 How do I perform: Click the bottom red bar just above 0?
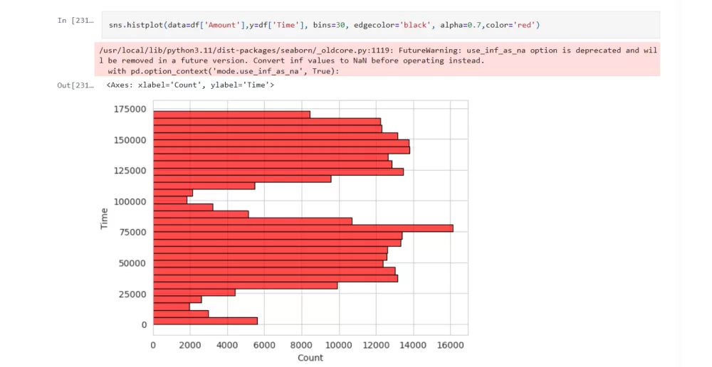click(205, 321)
